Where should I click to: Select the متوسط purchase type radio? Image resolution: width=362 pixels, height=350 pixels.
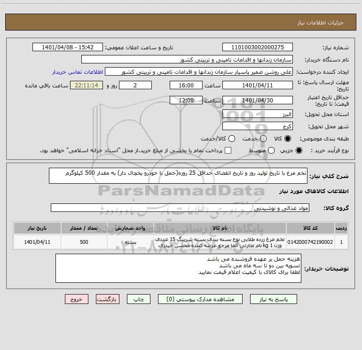[271, 150]
